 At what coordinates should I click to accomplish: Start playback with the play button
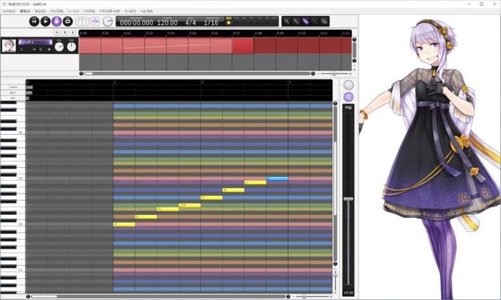46,21
